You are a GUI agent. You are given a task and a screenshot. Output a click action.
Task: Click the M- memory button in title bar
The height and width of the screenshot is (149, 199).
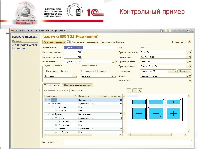pos(183,31)
